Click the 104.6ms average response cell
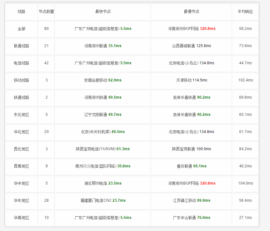This screenshot has width=270, height=231. [245, 183]
